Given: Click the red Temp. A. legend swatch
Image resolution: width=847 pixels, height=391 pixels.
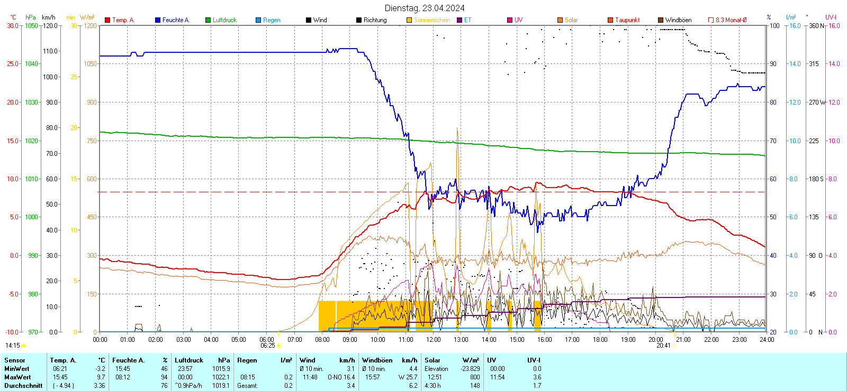Looking at the screenshot, I should pyautogui.click(x=107, y=20).
